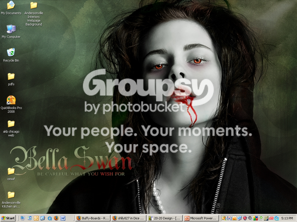Screen dimensions: 297x222
Task: Open the My Documents desktop icon
Action: click(11, 8)
